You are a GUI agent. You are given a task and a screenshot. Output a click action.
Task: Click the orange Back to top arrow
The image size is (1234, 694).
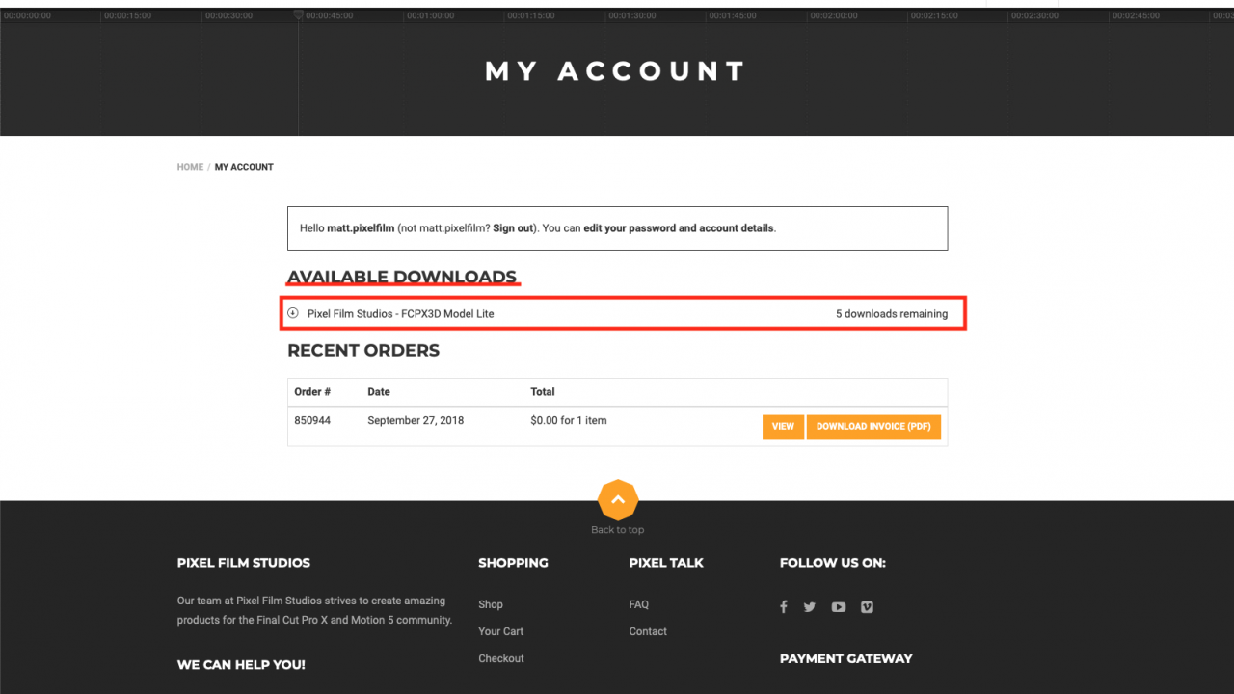point(618,499)
